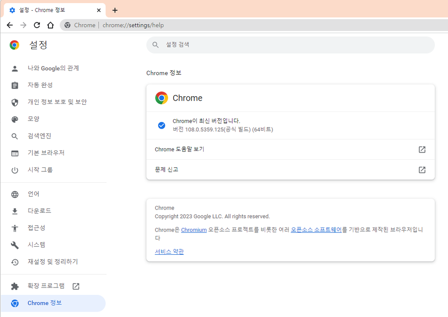448x317 pixels.
Task: Click the magnifier icon for 검색엔진
Action: (14, 136)
